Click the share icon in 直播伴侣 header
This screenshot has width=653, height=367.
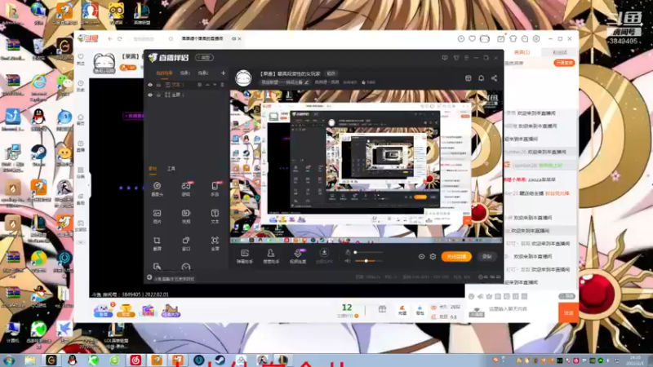pos(494,78)
